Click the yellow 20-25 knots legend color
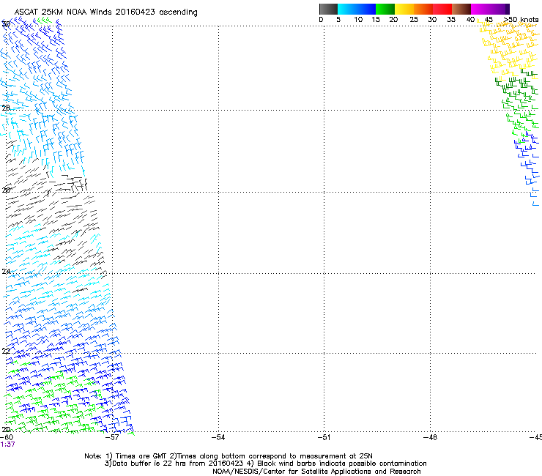Screen dimensions: 542x476 pyautogui.click(x=404, y=9)
